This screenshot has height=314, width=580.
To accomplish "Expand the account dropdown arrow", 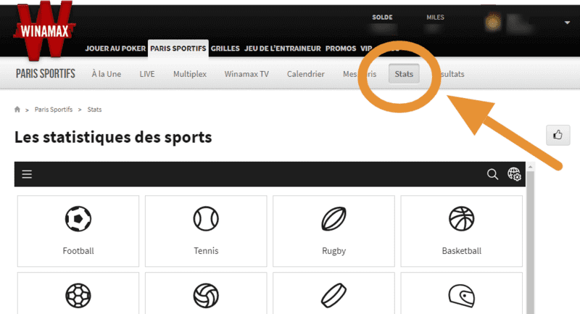I will [567, 22].
